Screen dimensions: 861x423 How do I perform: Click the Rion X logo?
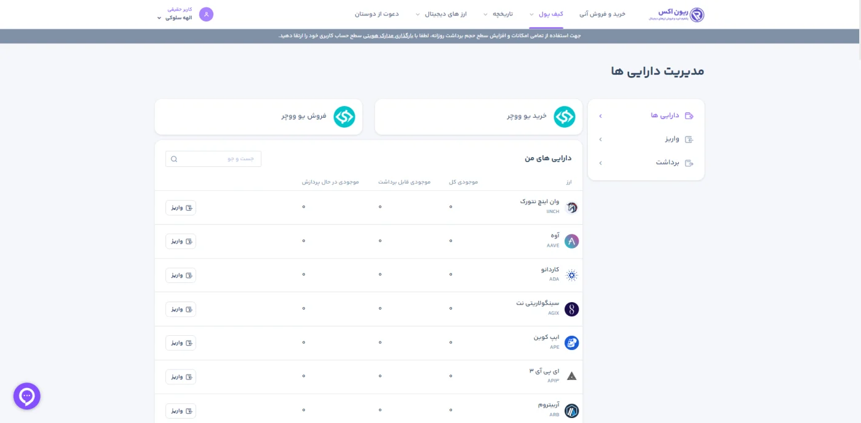pos(676,14)
